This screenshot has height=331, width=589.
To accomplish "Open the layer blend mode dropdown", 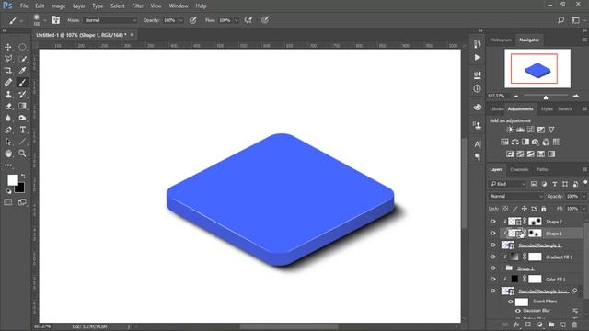I will 516,196.
